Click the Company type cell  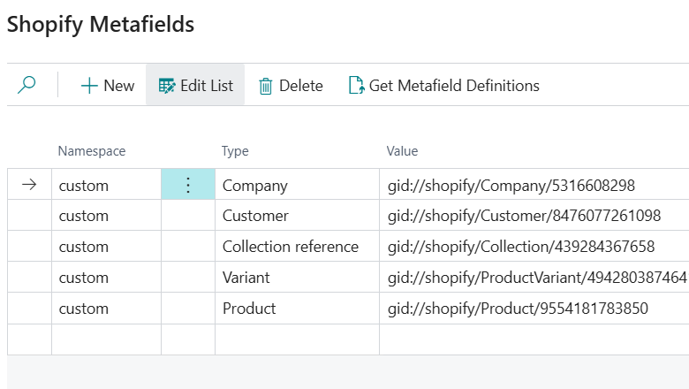pyautogui.click(x=297, y=185)
